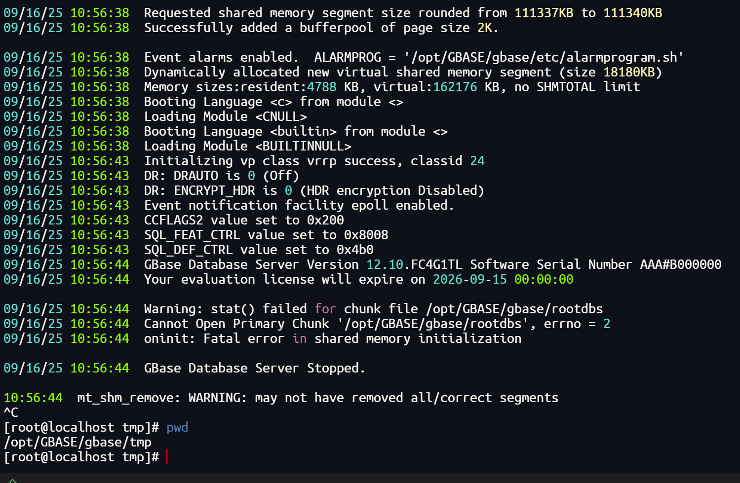Click the pwd command text
Screen dimensions: 740x483
177,428
